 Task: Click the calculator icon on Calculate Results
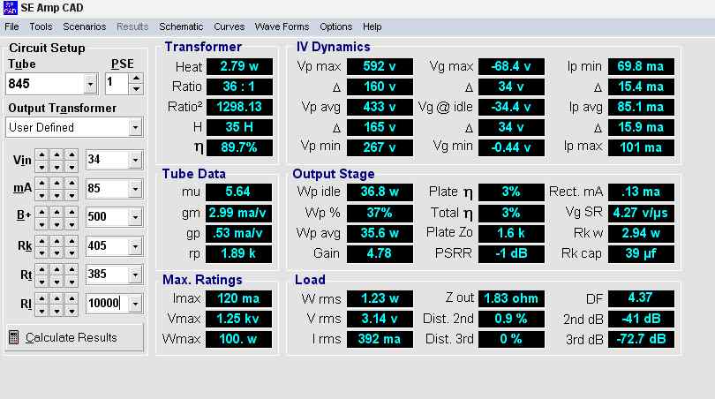pos(13,337)
